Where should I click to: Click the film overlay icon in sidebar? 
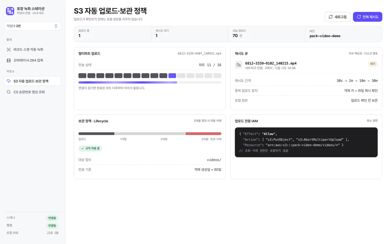(x=9, y=60)
